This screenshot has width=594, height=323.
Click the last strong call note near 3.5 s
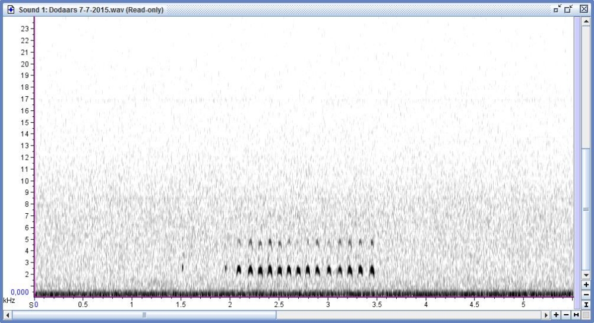pyautogui.click(x=372, y=270)
